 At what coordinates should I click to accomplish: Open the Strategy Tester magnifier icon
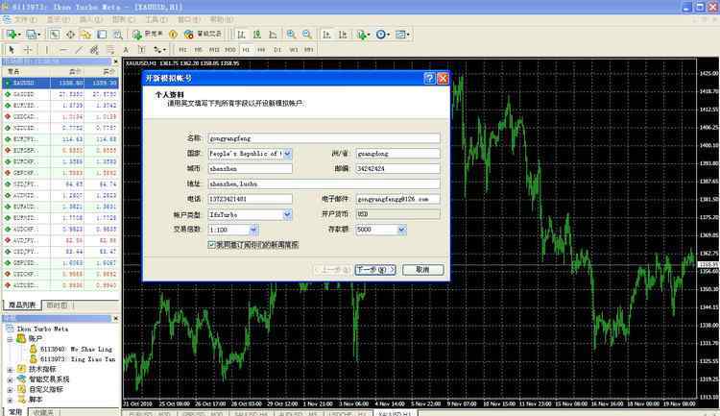117,35
